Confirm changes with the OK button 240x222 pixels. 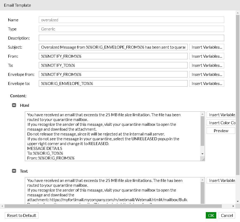[x=211, y=215]
